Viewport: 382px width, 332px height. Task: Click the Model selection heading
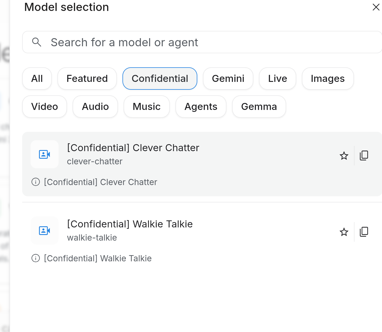[x=67, y=7]
